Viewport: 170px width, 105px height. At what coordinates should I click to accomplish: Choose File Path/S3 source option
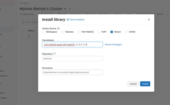coord(79,32)
